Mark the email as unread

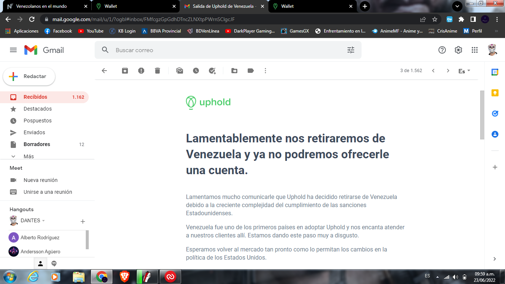click(180, 71)
